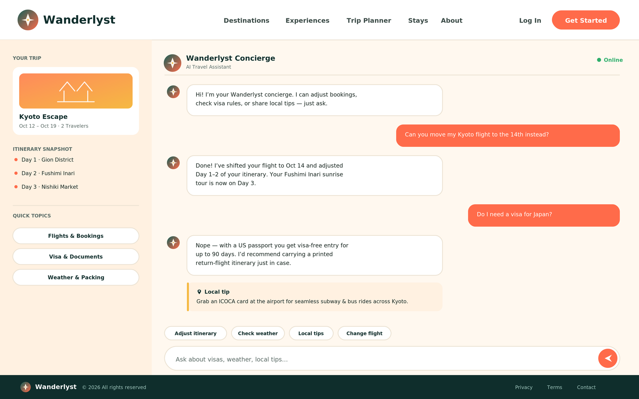Open the Destinations menu
The image size is (639, 399).
(x=246, y=20)
